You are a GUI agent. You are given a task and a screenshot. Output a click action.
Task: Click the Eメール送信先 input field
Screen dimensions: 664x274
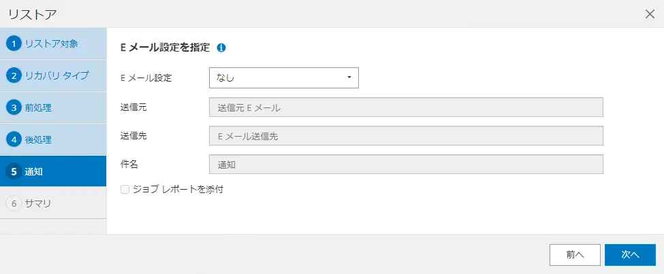pos(406,136)
